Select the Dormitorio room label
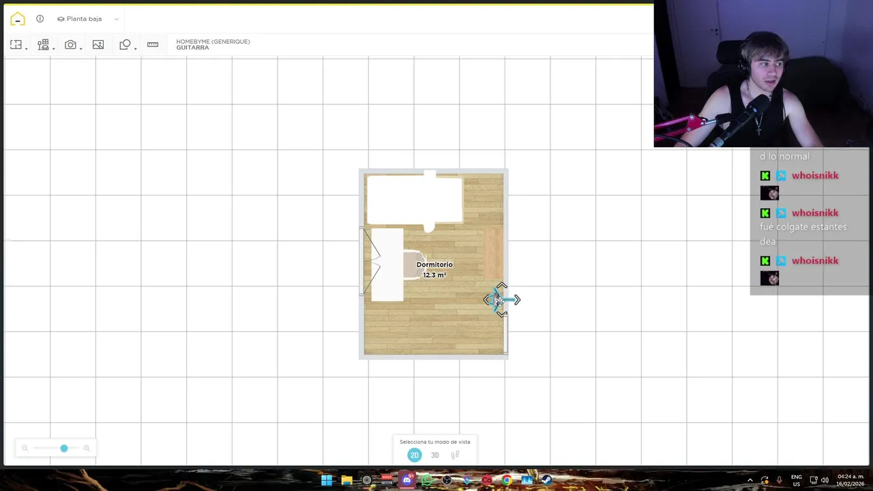 [x=434, y=265]
